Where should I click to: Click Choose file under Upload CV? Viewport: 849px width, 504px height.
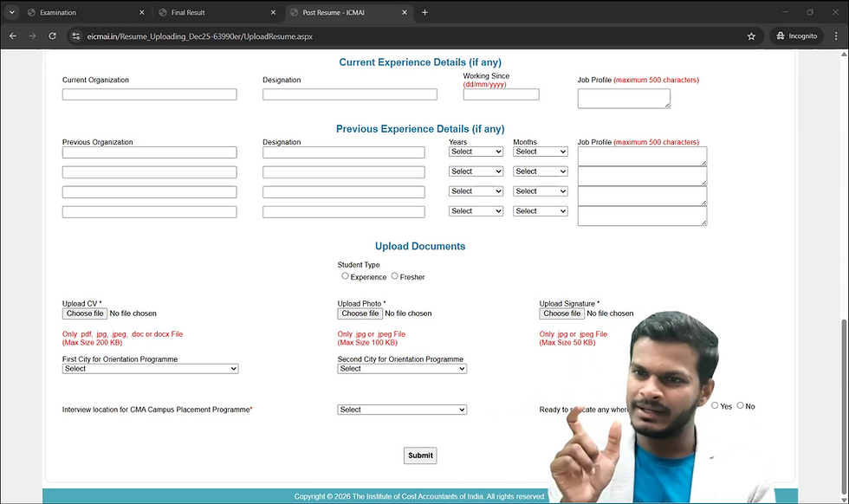tap(85, 313)
